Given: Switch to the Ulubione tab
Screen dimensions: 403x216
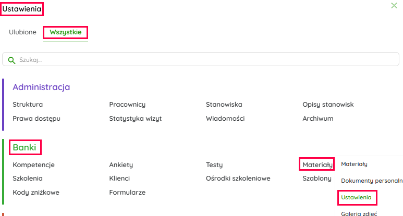Looking at the screenshot, I should click(22, 32).
